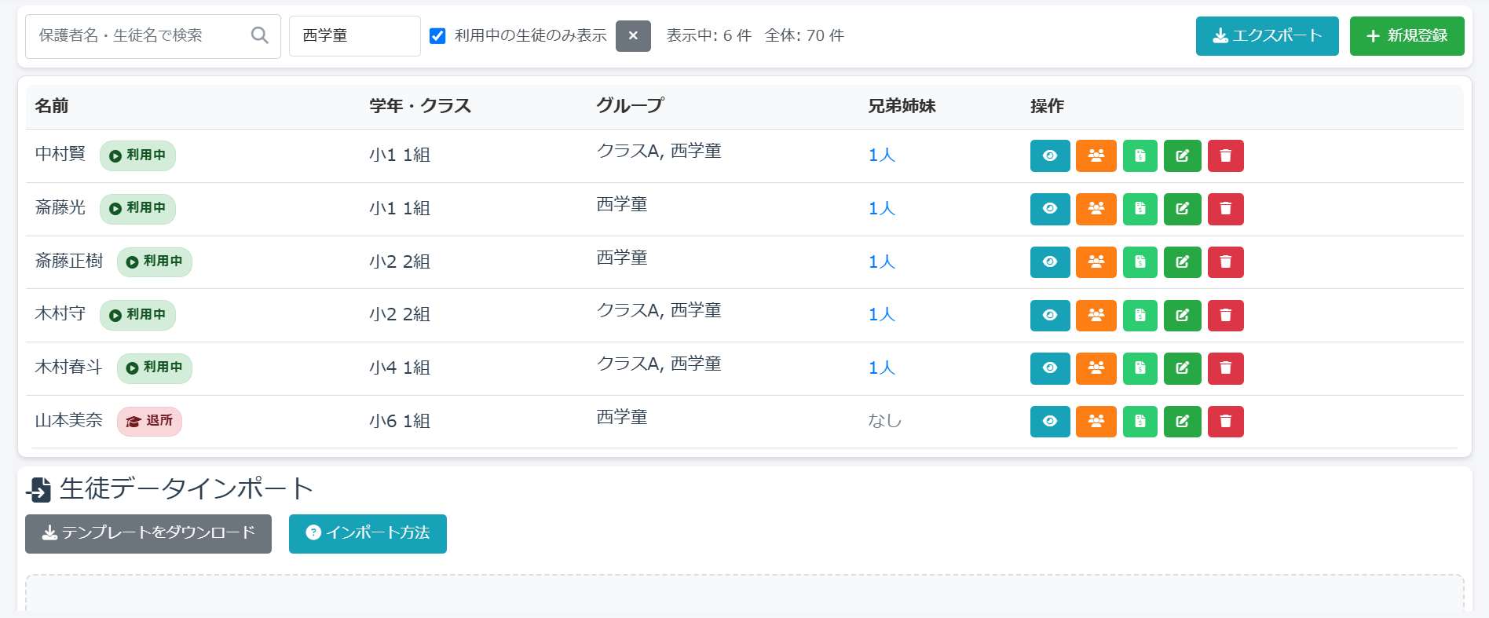The height and width of the screenshot is (618, 1489).
Task: Clear filters with the gray X button
Action: click(633, 36)
